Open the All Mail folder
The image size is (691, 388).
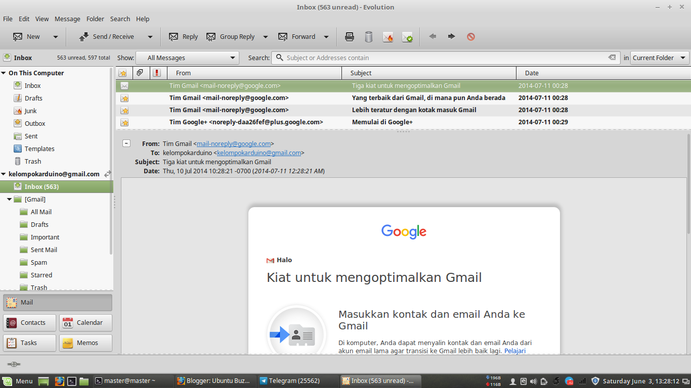[41, 212]
